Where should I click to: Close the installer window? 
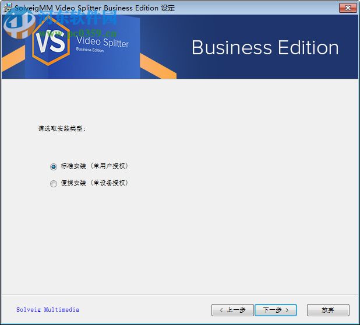(x=348, y=8)
